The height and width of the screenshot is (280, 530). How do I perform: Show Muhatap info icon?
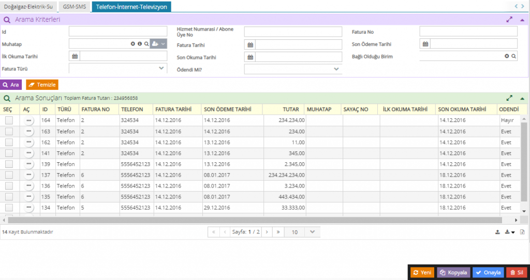point(140,44)
